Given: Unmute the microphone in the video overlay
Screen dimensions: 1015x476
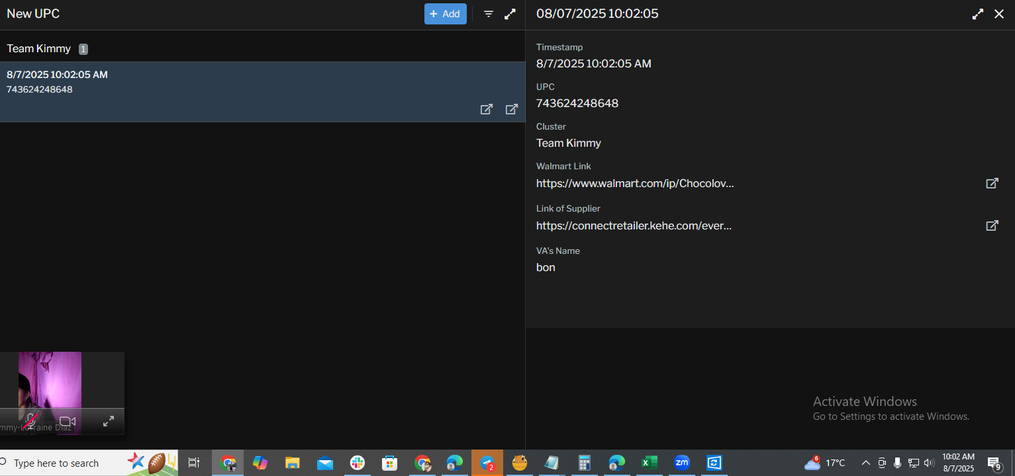Looking at the screenshot, I should tap(30, 421).
